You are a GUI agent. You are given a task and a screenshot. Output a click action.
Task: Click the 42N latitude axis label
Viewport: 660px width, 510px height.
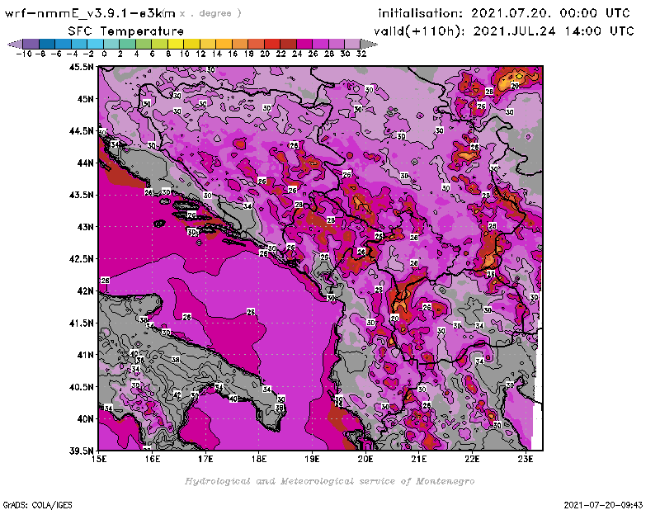tap(83, 290)
